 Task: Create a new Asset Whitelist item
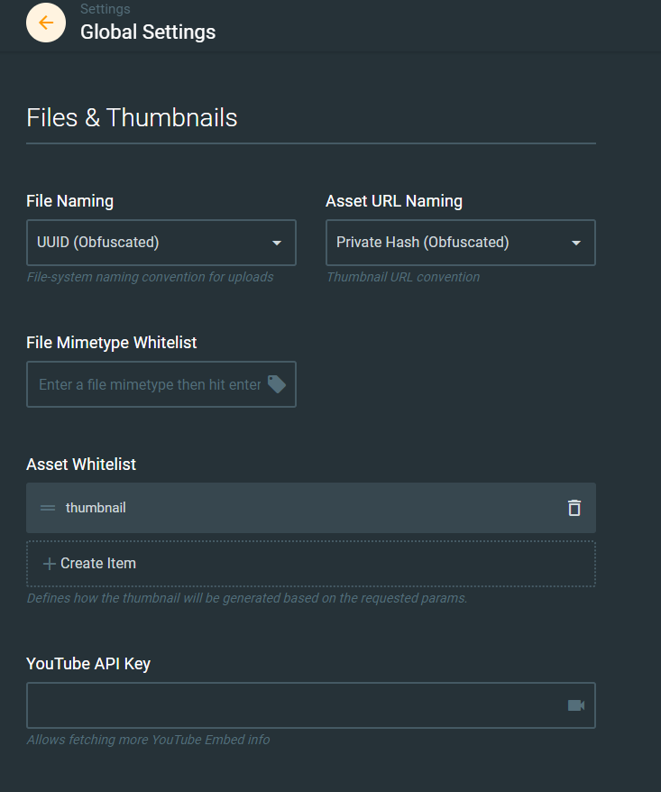(x=311, y=564)
